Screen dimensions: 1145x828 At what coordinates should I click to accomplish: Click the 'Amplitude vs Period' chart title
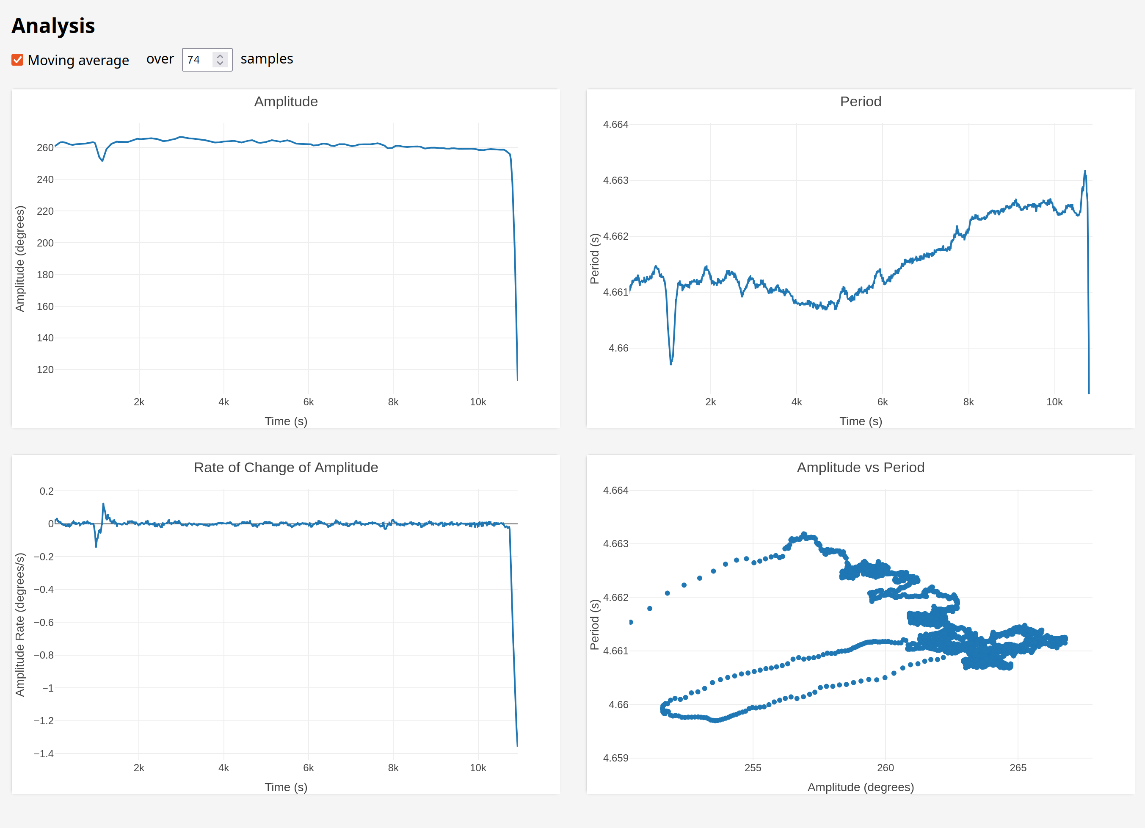coord(860,467)
